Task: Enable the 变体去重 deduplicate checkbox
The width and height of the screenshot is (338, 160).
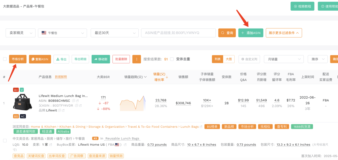Action: pos(172,59)
